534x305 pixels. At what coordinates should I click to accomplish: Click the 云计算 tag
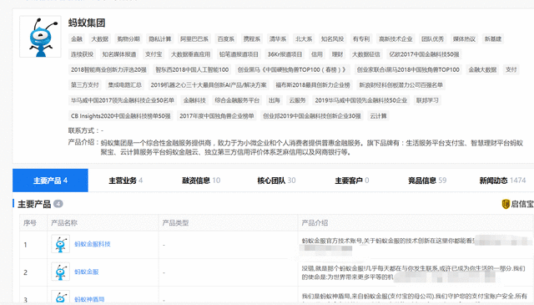[x=378, y=116]
